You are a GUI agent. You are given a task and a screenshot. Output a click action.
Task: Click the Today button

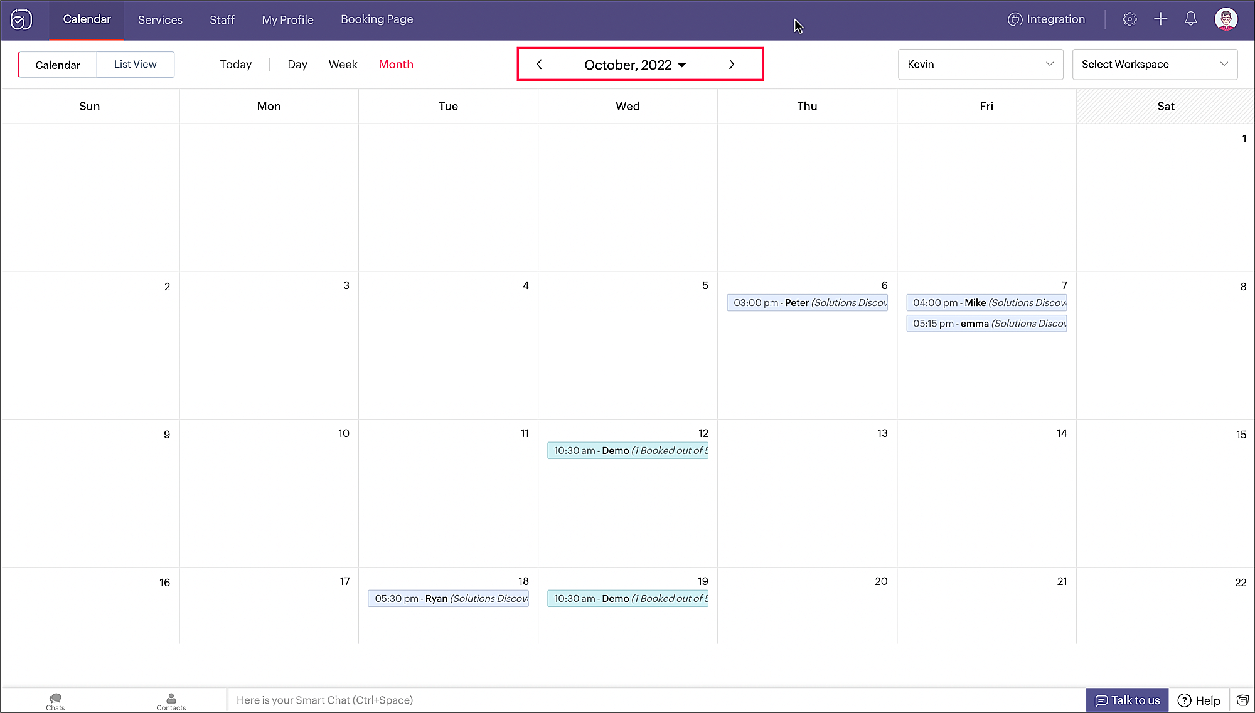235,65
